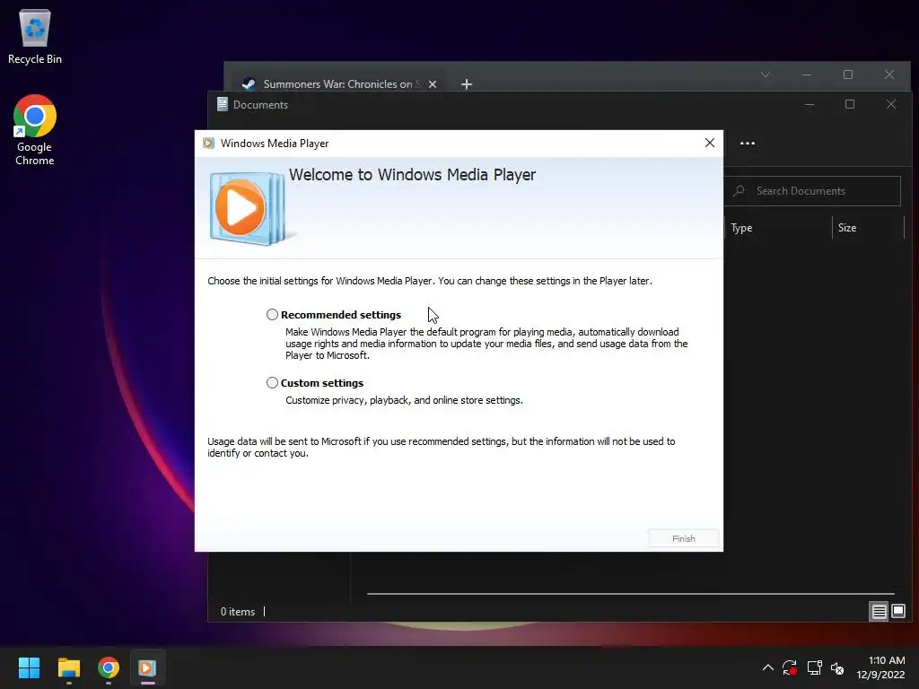Click the 0 items status text
The width and height of the screenshot is (919, 689).
[x=237, y=611]
